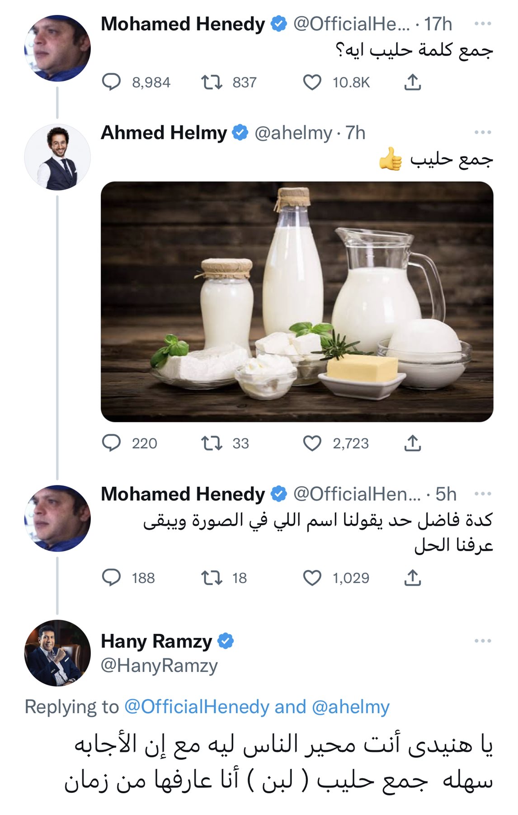
Task: Share Ahmed Helmy's tweet
Action: (412, 443)
